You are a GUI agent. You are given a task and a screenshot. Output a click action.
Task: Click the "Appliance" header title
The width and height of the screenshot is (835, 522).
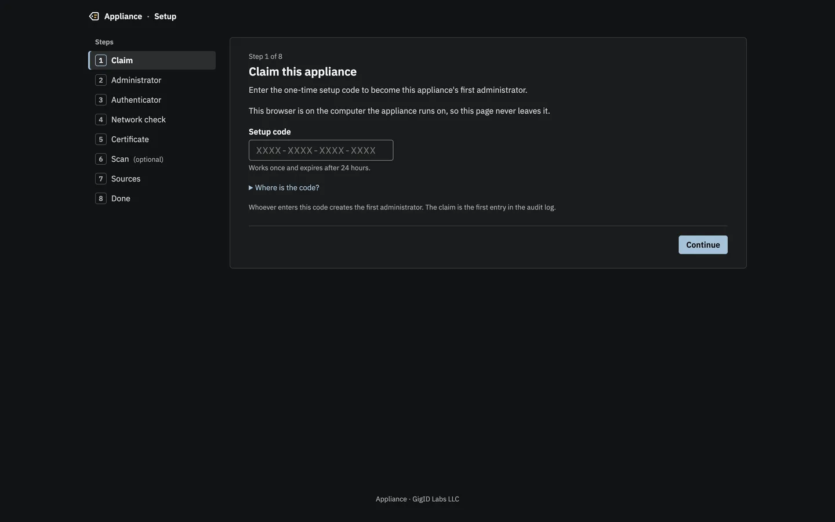pyautogui.click(x=123, y=16)
